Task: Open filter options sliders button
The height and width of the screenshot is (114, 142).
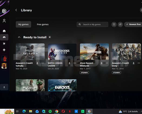Action: coord(120,24)
